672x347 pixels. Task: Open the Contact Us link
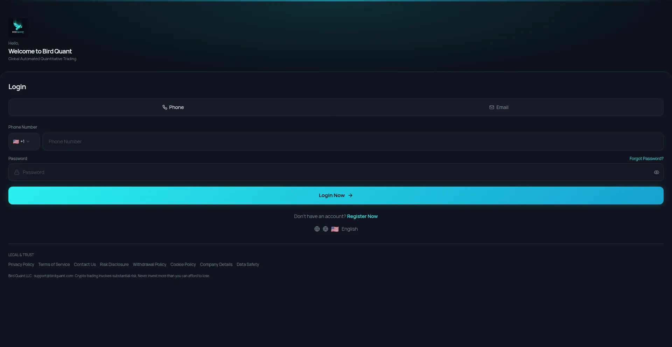coord(85,265)
